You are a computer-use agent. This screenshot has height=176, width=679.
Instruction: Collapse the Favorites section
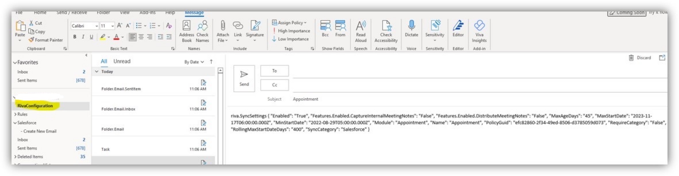pos(15,62)
